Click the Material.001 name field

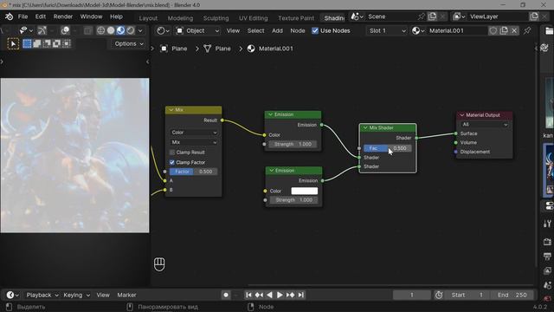[457, 31]
